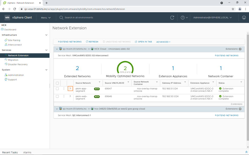Screen dimensions: 249x155
Task: Click the filter icon on Source Network column
Action: (100, 82)
